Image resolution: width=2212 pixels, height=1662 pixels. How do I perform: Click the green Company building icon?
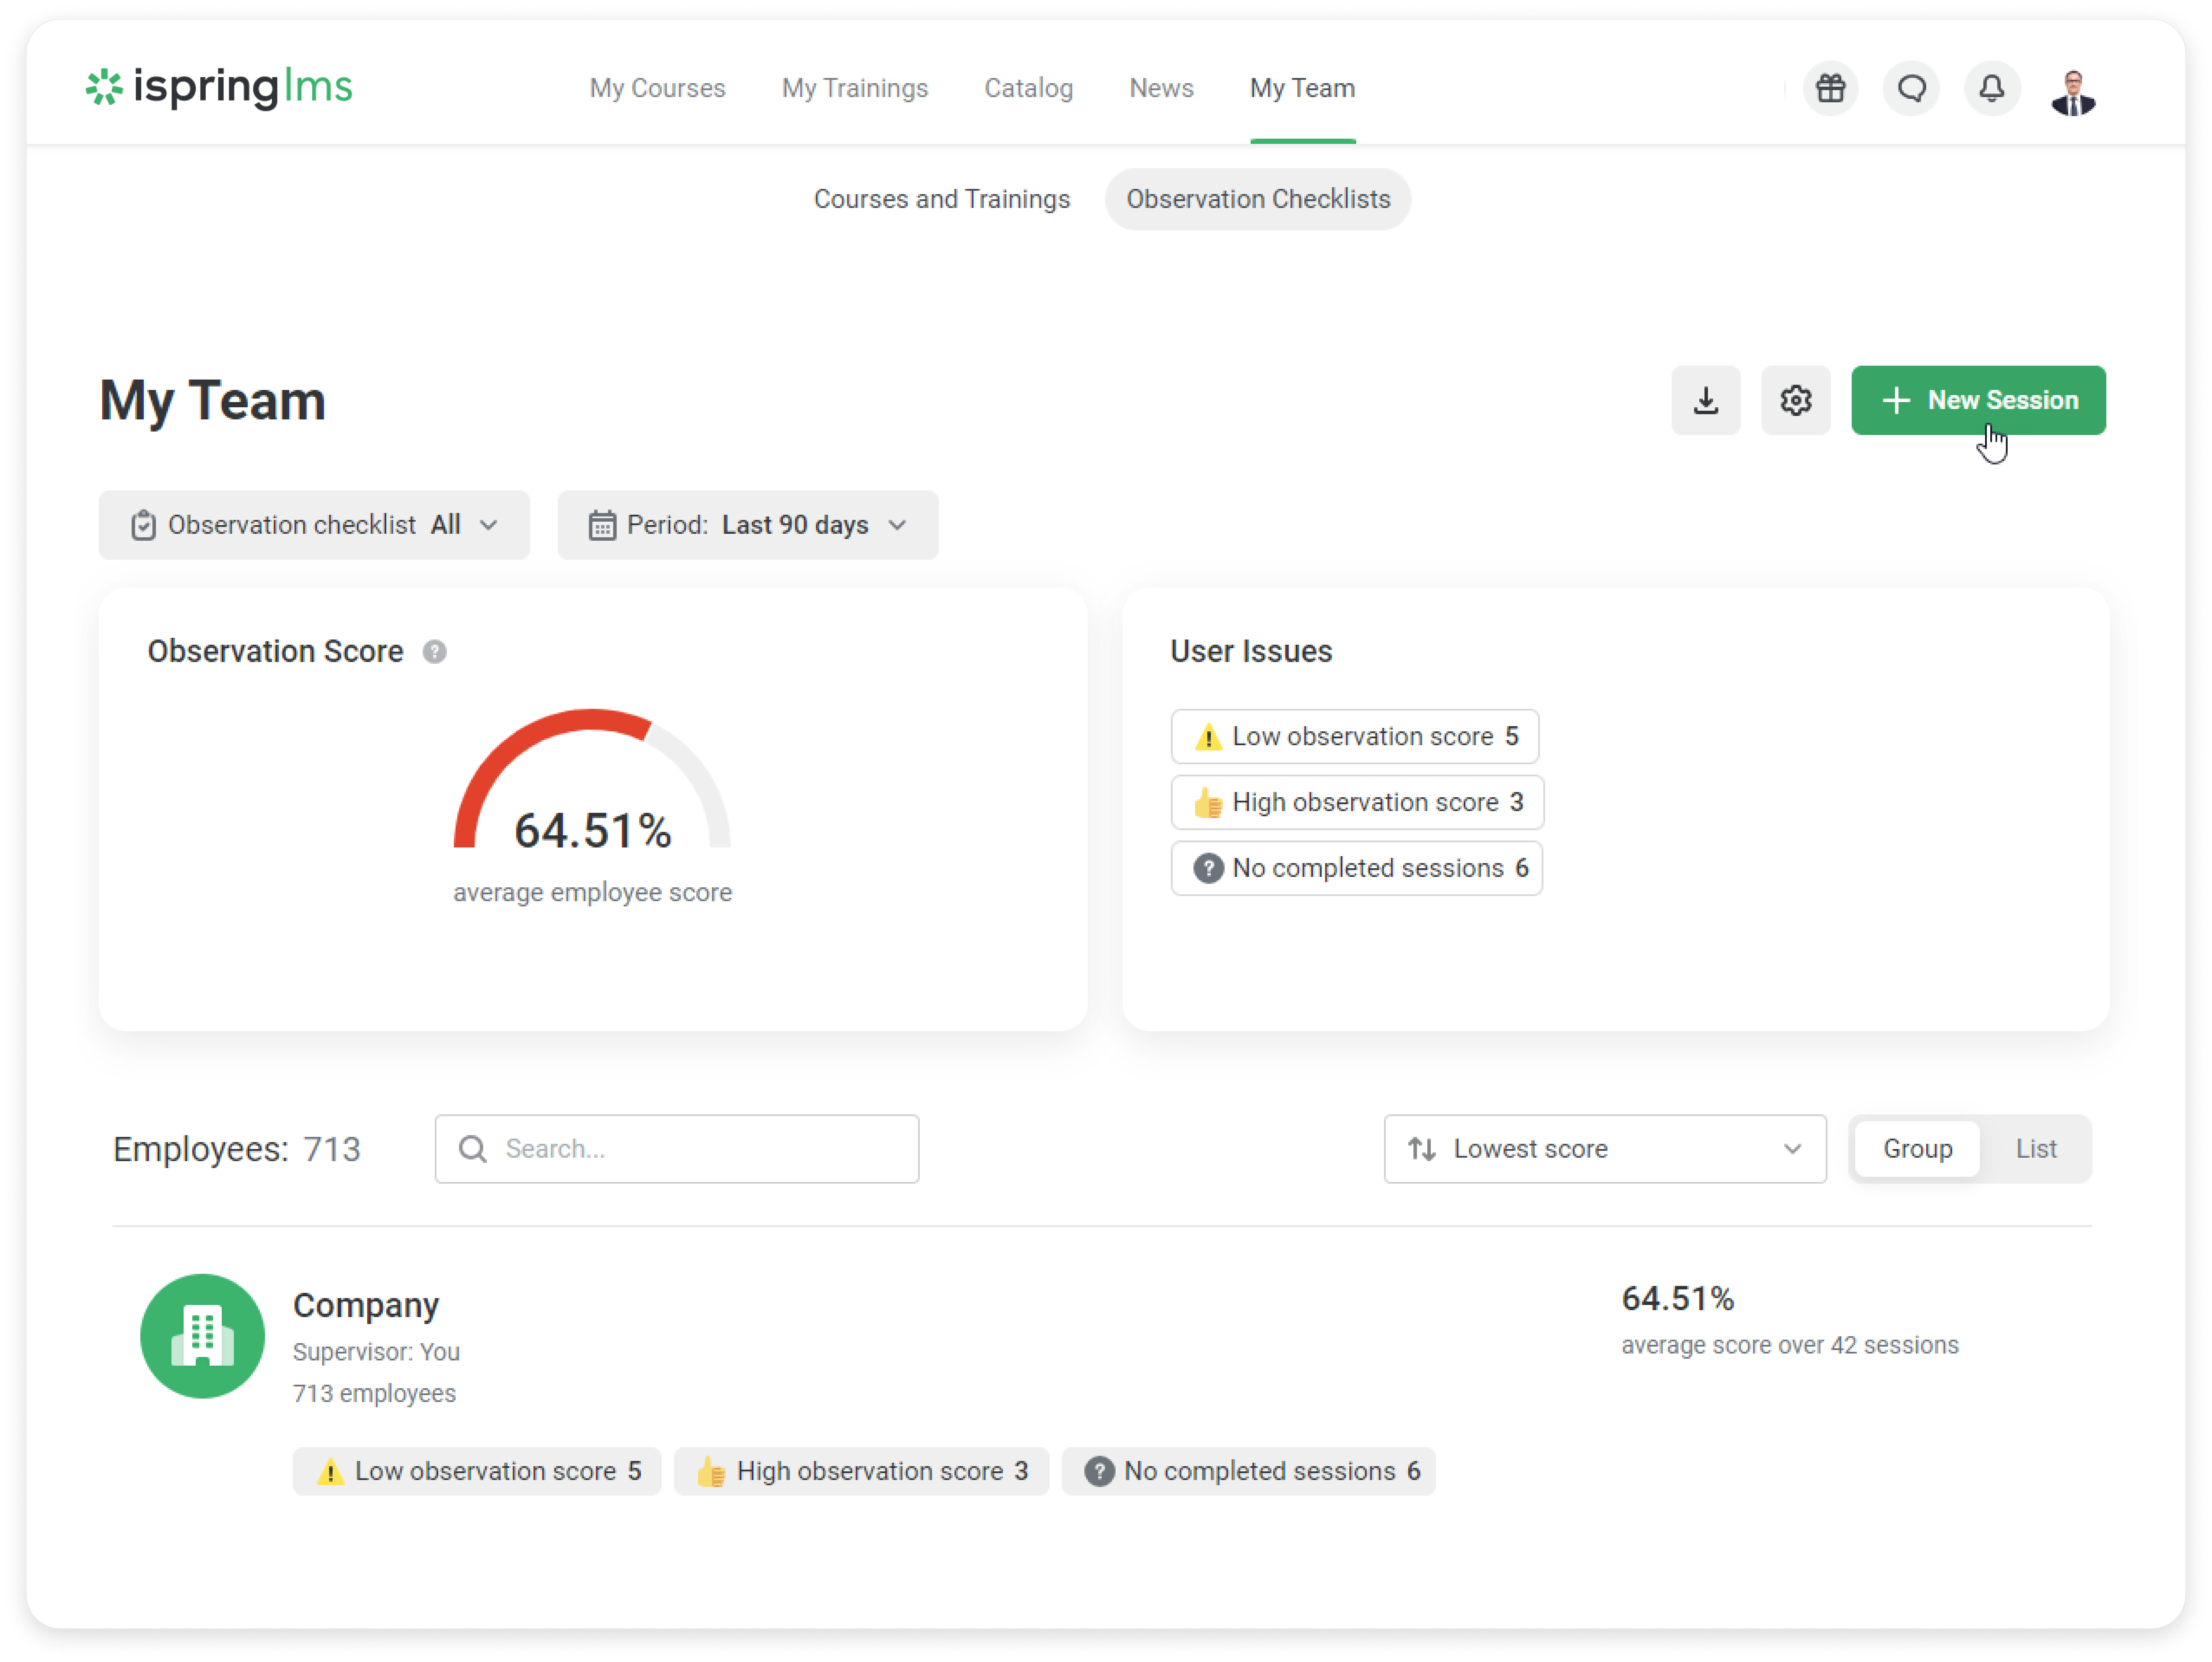(202, 1336)
